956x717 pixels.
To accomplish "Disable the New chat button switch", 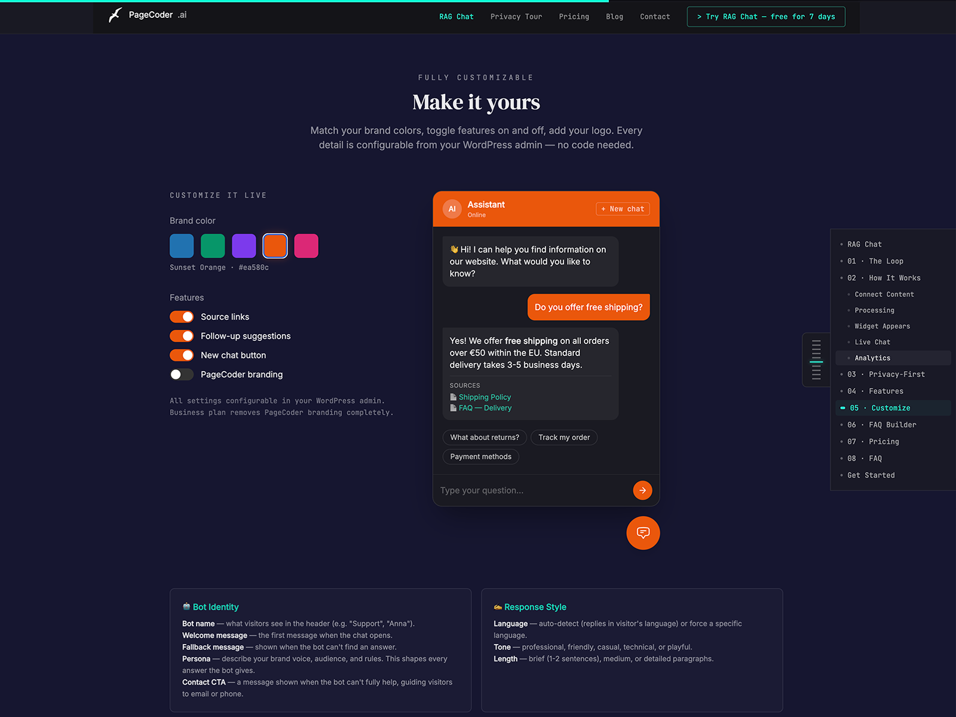I will 182,355.
